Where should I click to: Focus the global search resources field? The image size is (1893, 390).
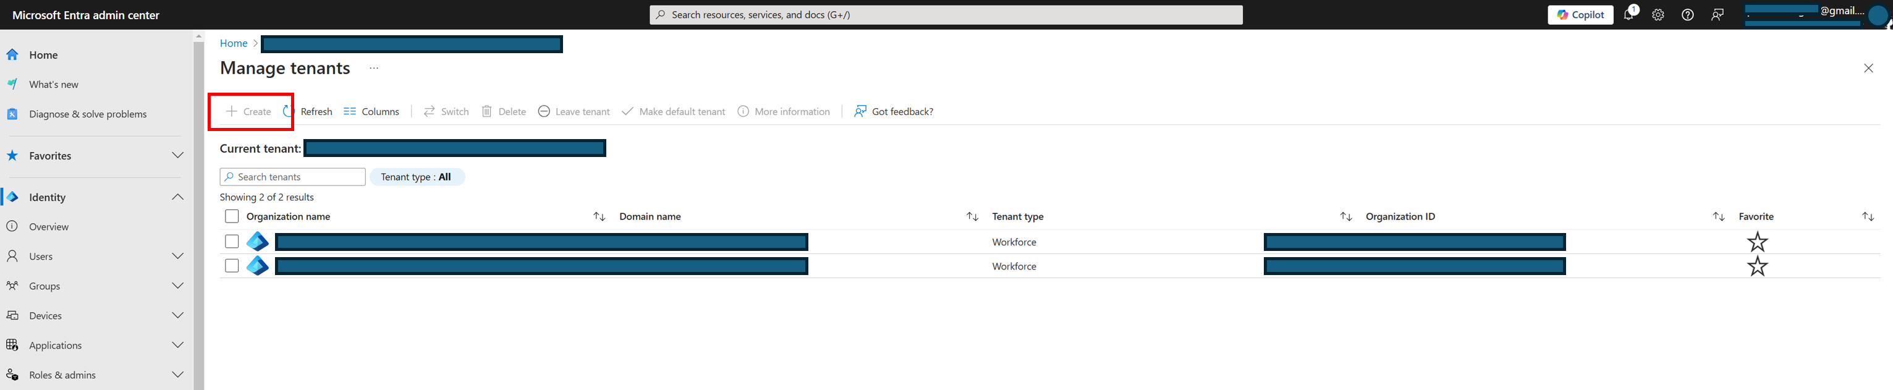pyautogui.click(x=946, y=15)
